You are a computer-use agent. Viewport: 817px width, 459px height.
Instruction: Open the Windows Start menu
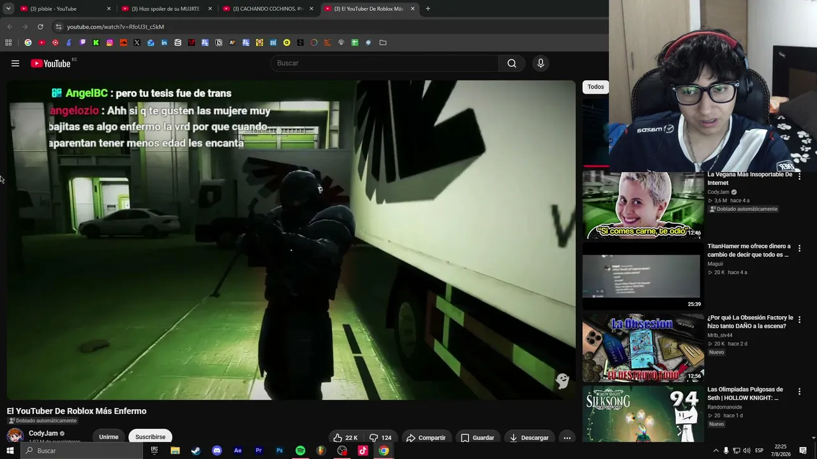[x=10, y=451]
